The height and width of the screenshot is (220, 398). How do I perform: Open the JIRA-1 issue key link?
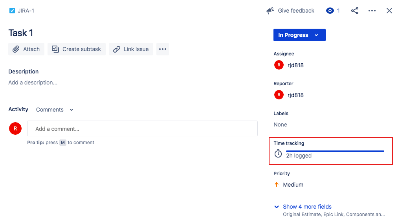pos(26,11)
